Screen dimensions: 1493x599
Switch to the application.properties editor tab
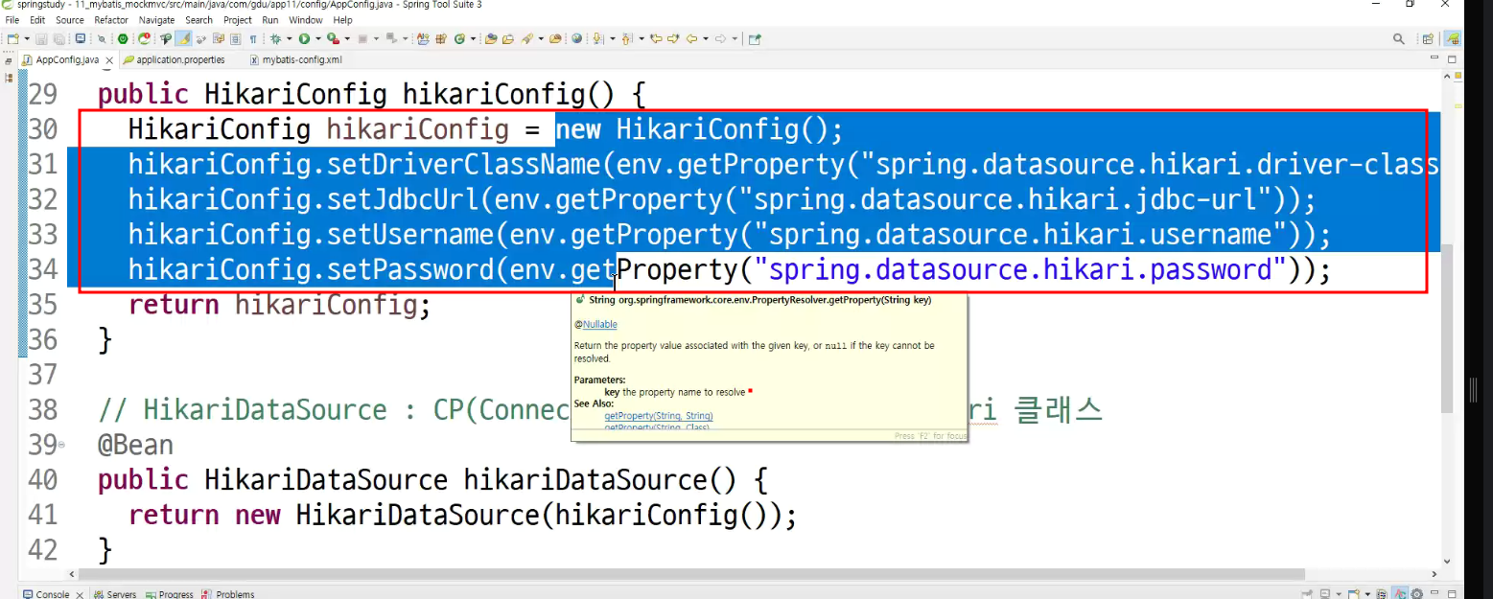pos(175,59)
